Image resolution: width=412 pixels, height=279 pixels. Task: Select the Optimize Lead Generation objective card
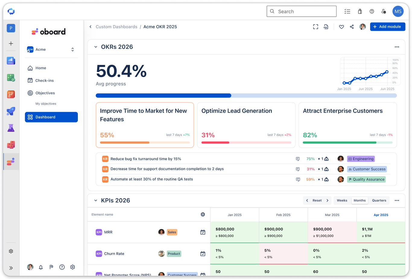(246, 125)
